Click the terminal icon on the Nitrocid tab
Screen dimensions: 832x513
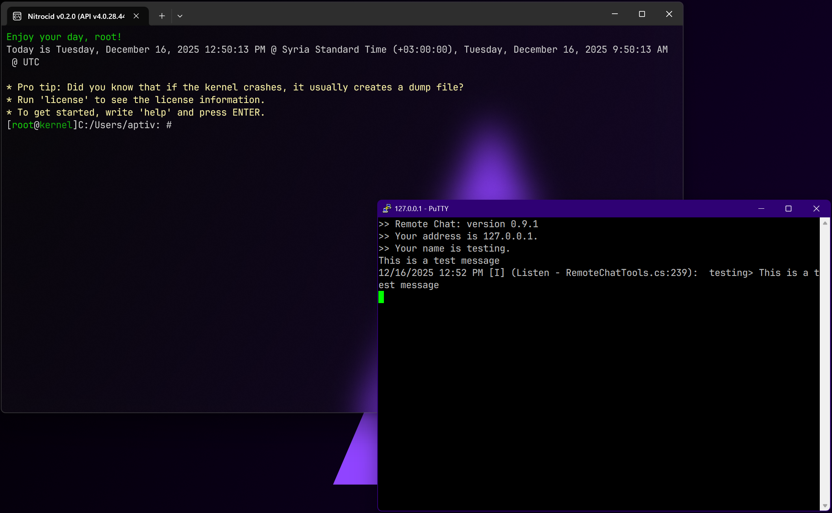click(x=17, y=16)
